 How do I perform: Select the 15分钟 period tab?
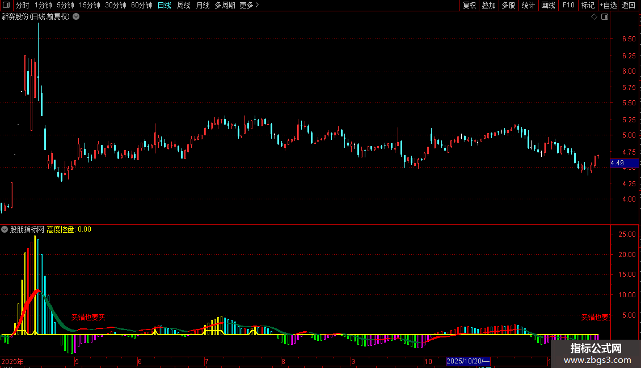coord(89,5)
